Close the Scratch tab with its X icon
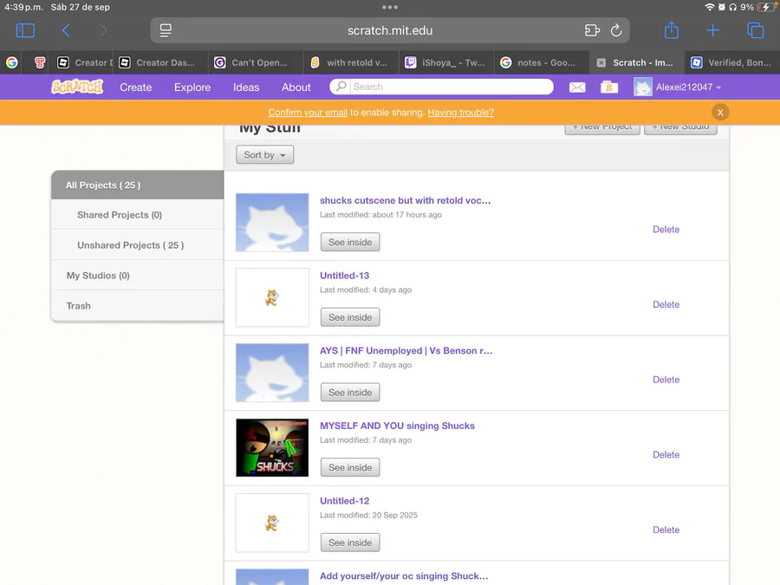Image resolution: width=780 pixels, height=585 pixels. [601, 62]
